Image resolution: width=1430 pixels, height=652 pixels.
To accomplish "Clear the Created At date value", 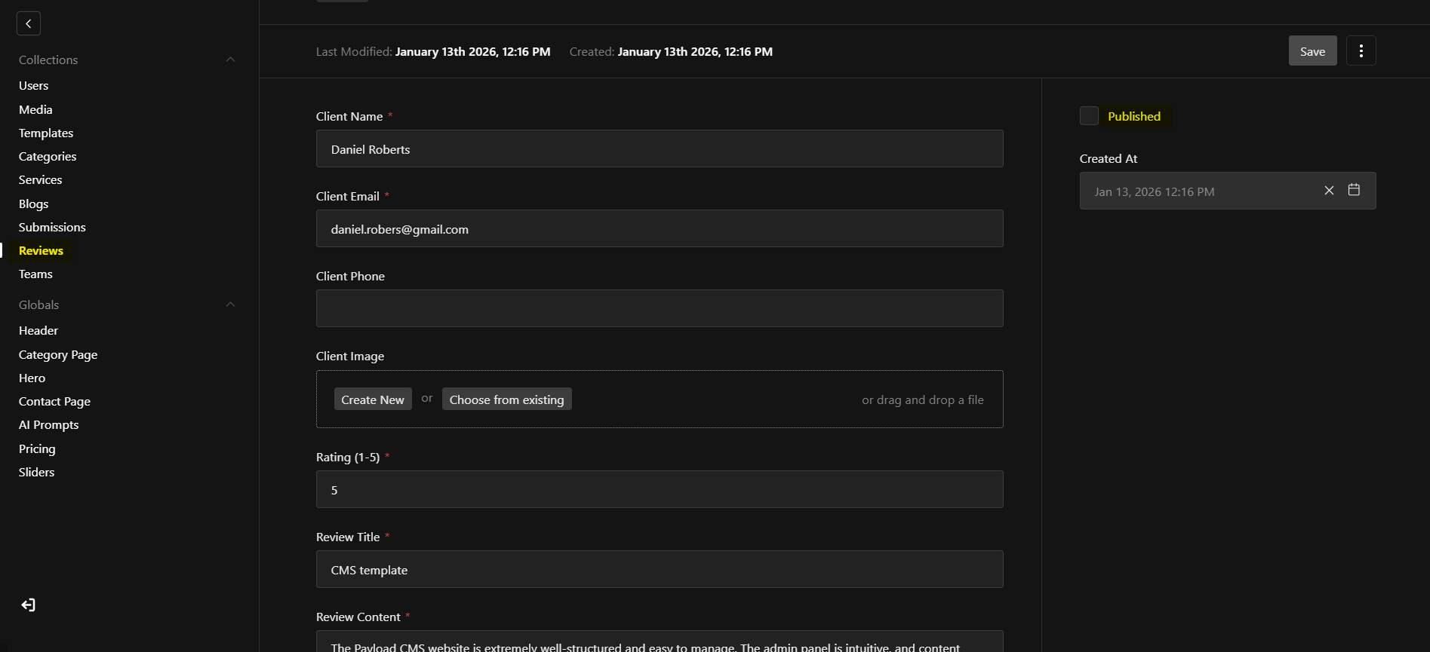I will (1329, 191).
